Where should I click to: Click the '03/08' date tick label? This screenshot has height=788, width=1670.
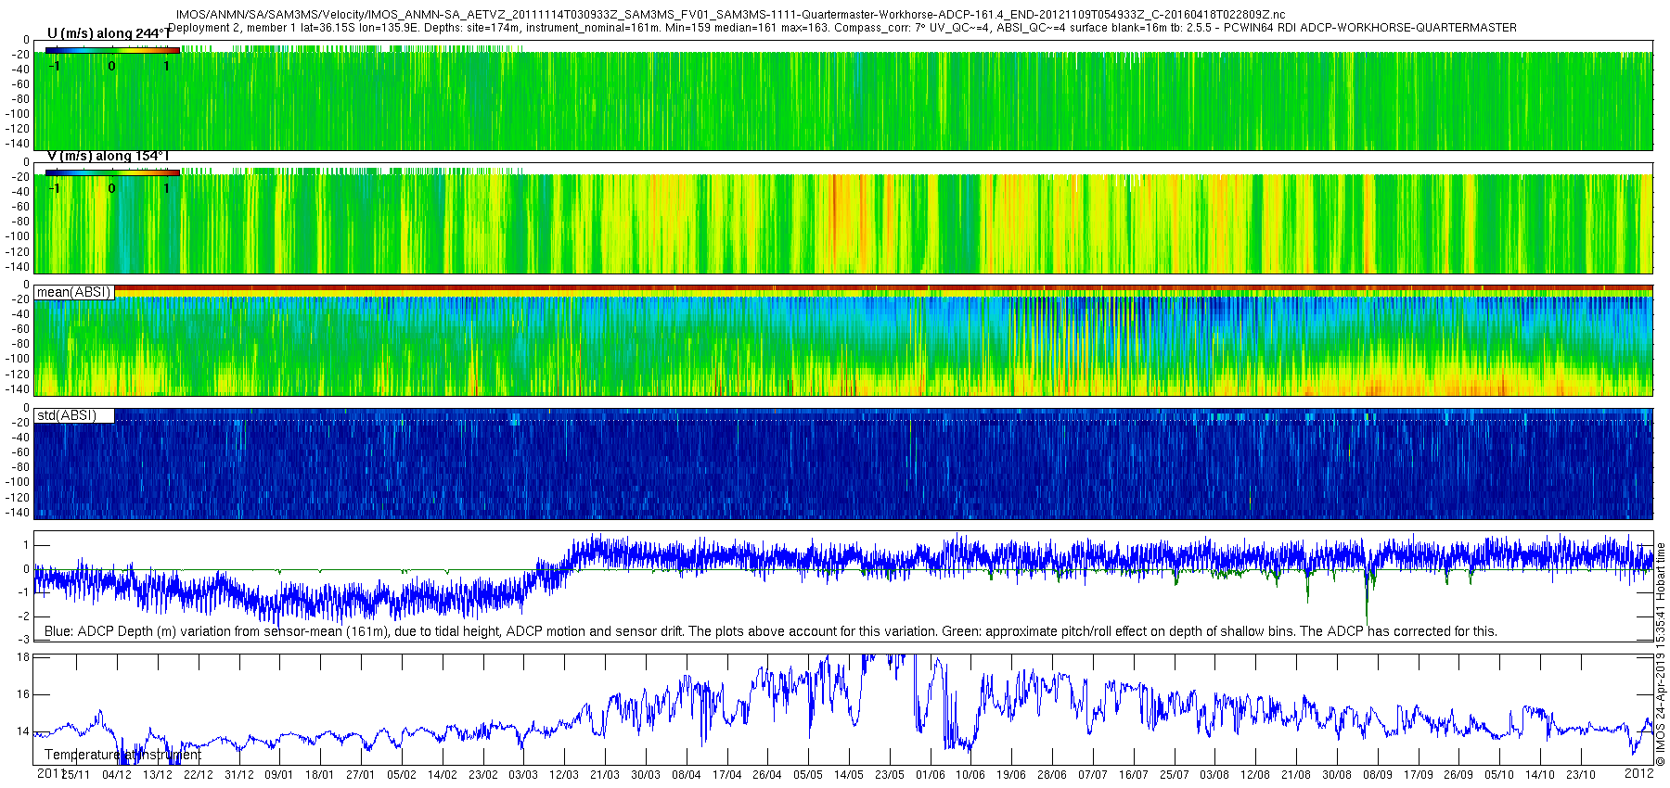click(x=1215, y=775)
